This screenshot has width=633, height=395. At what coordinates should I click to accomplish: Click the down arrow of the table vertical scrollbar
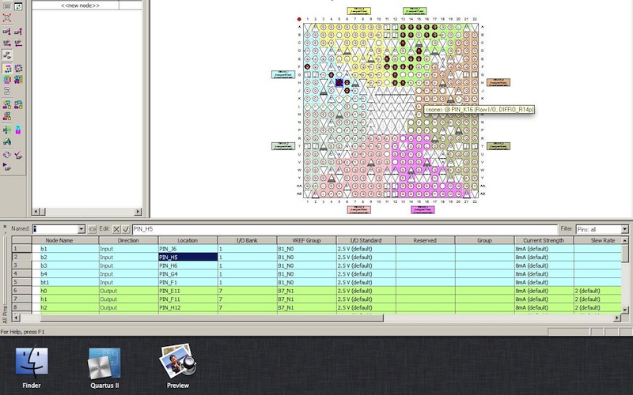pyautogui.click(x=627, y=310)
